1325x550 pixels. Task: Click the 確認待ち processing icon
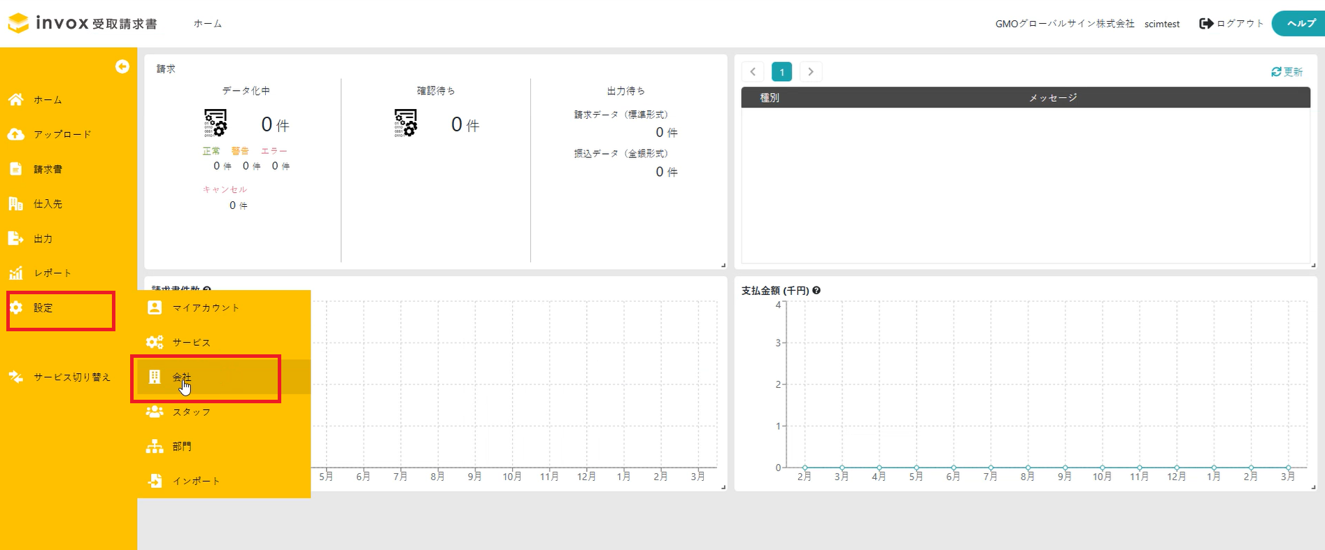click(406, 123)
